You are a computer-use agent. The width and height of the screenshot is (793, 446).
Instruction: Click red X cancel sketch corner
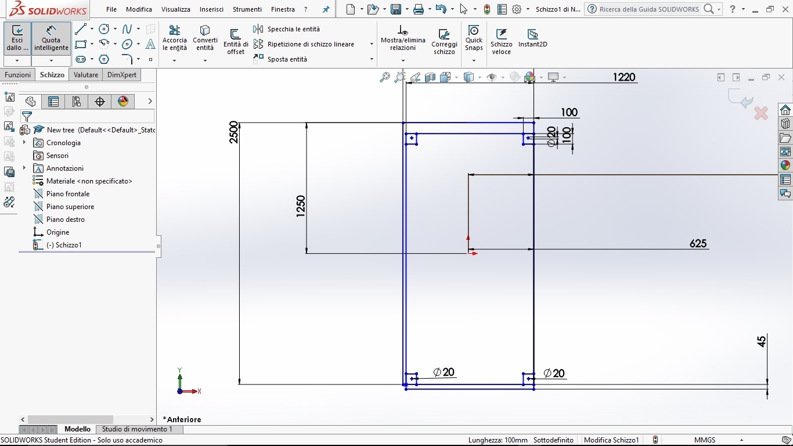(x=761, y=113)
